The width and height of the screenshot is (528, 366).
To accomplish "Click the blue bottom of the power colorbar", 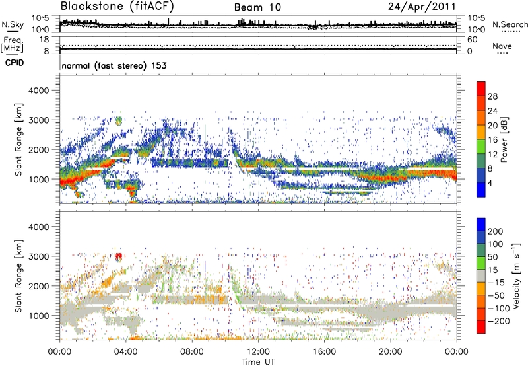I will coord(481,190).
